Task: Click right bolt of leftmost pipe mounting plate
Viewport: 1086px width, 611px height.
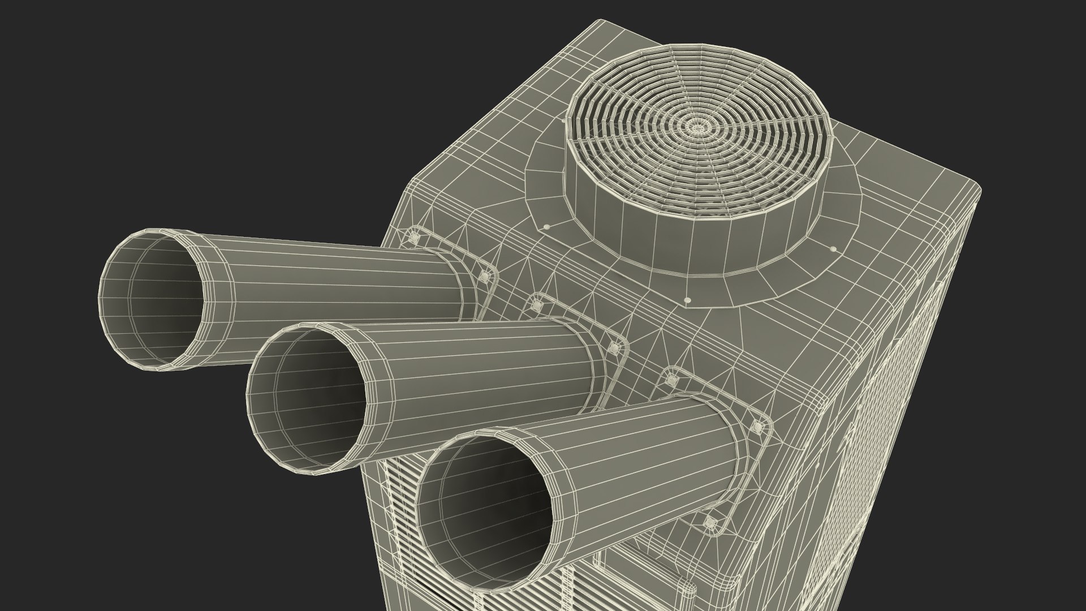Action: (x=484, y=276)
